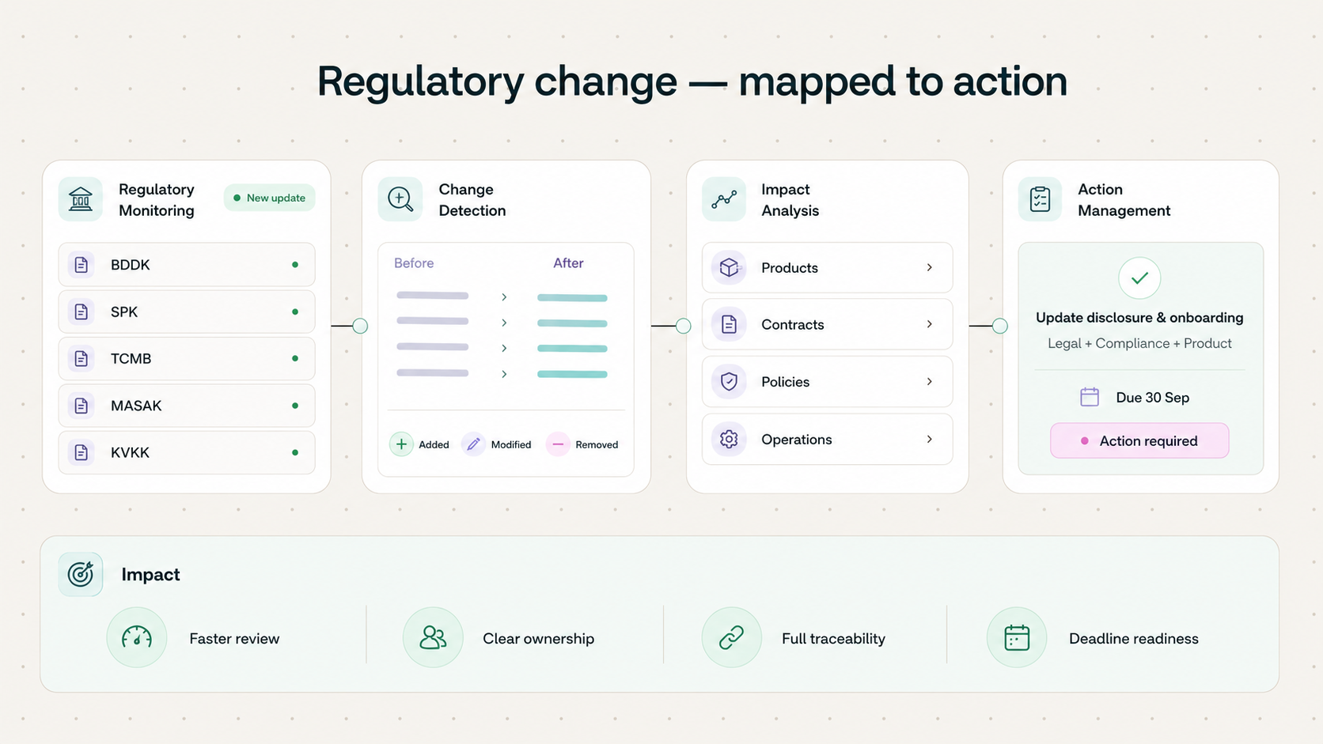Screen dimensions: 1323x744
Task: Click the Regulatory Monitoring bank building icon
Action: tap(81, 199)
